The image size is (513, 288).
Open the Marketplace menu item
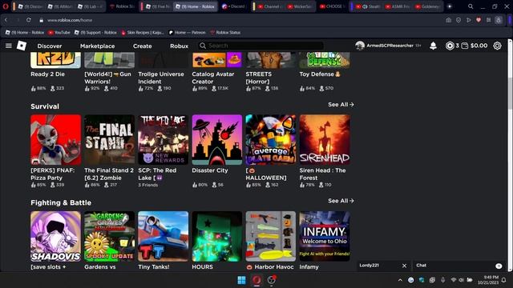point(98,46)
